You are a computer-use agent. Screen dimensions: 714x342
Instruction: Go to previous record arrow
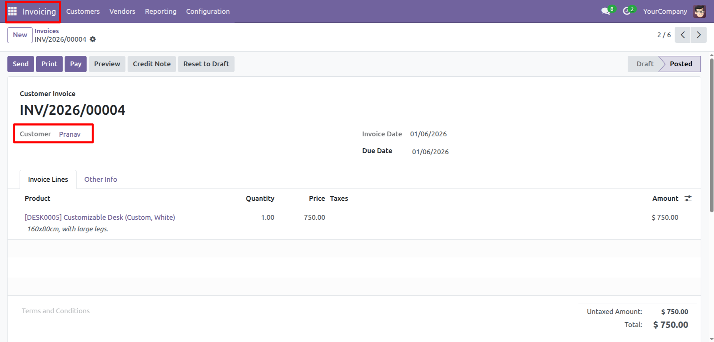point(683,35)
